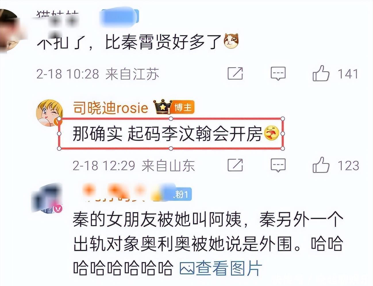
Task: Open the blurred avatar of the top commenter
Action: (9, 31)
